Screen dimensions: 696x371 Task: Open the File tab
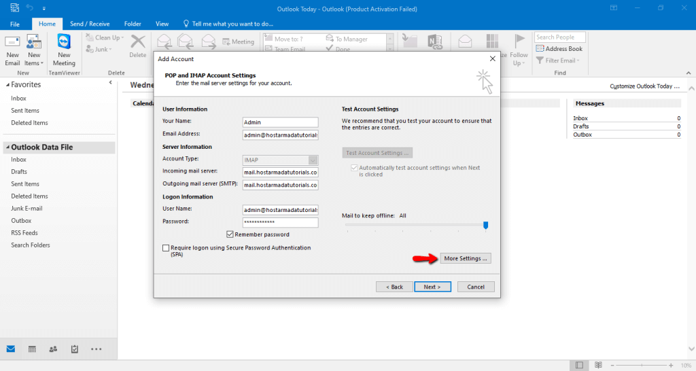point(15,24)
